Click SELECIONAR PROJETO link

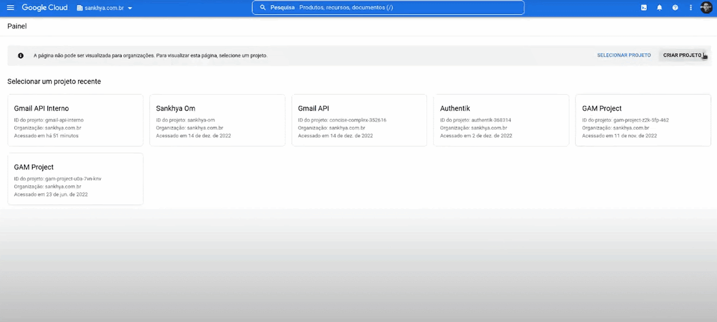click(x=624, y=56)
